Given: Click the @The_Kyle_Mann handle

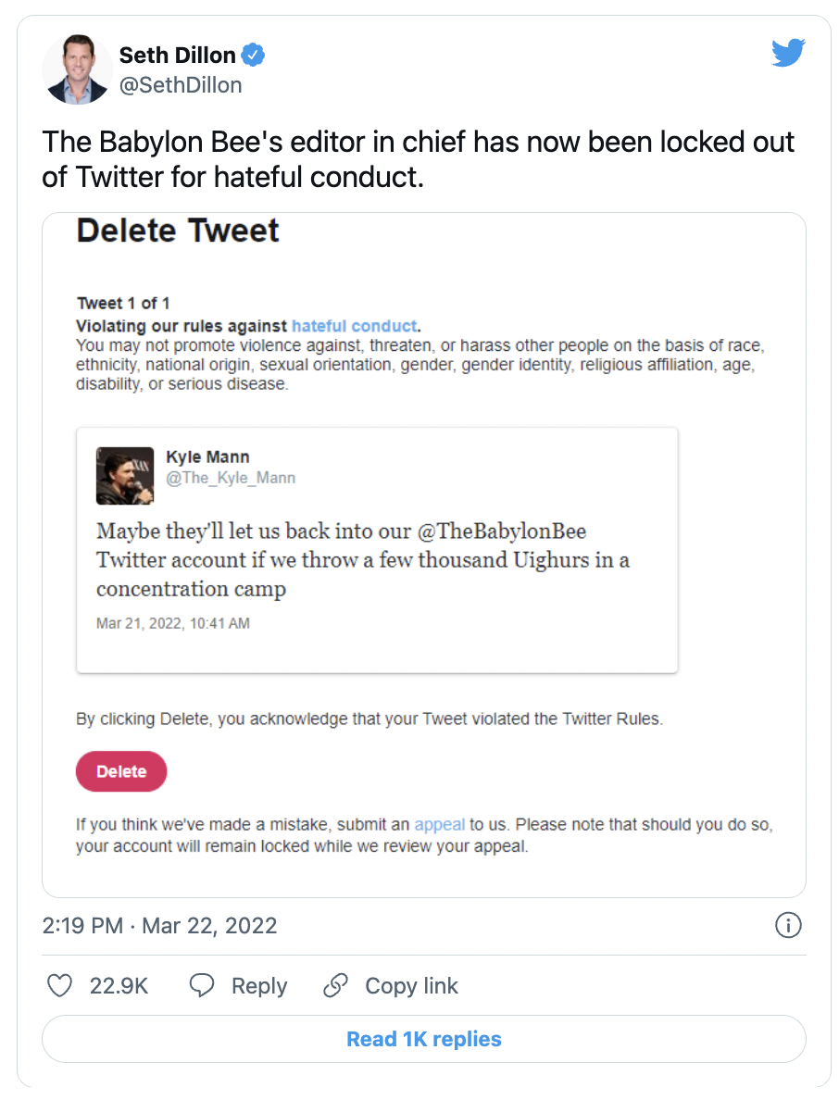Looking at the screenshot, I should 231,478.
